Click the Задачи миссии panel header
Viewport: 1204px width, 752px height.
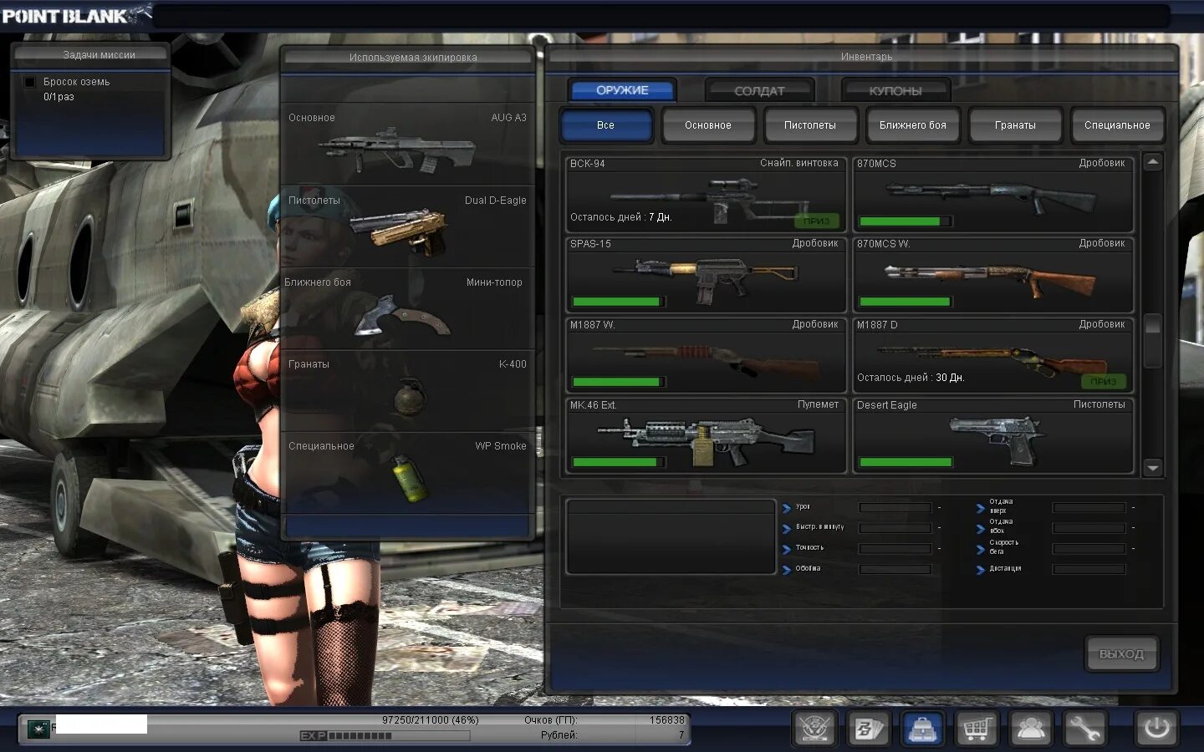[x=91, y=55]
